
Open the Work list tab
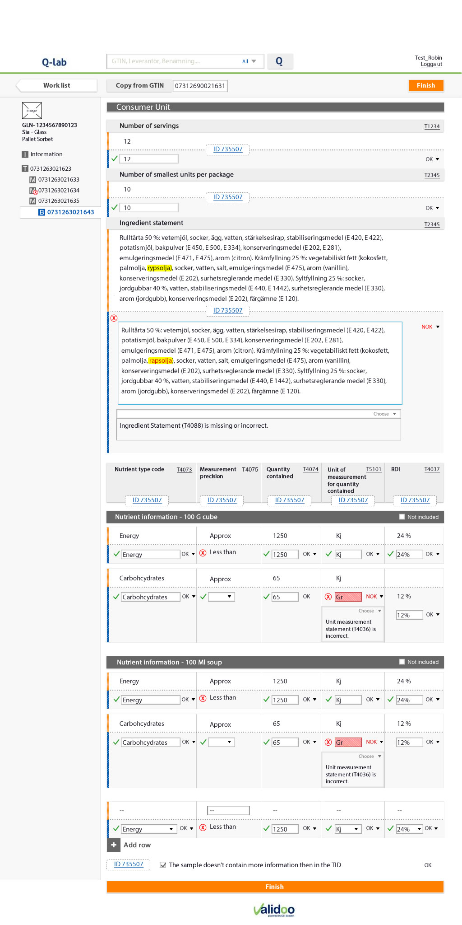[57, 85]
